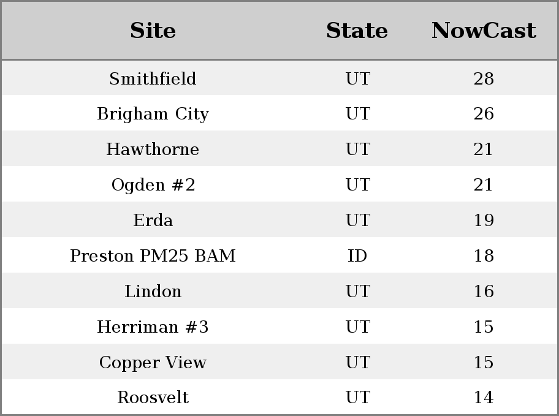
Task: Click Erda's NowCast value 19
Action: 484,221
